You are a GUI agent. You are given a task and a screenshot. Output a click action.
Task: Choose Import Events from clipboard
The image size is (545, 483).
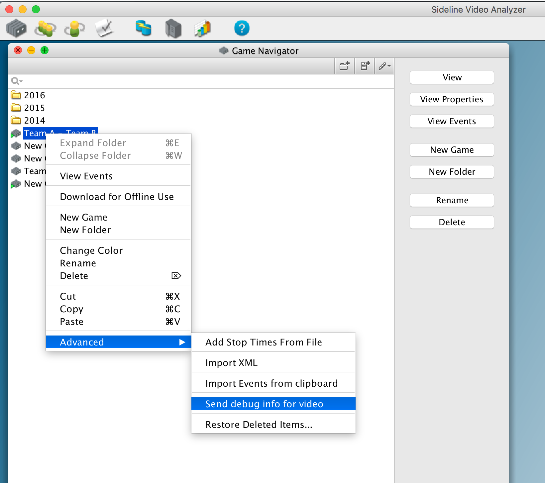273,383
